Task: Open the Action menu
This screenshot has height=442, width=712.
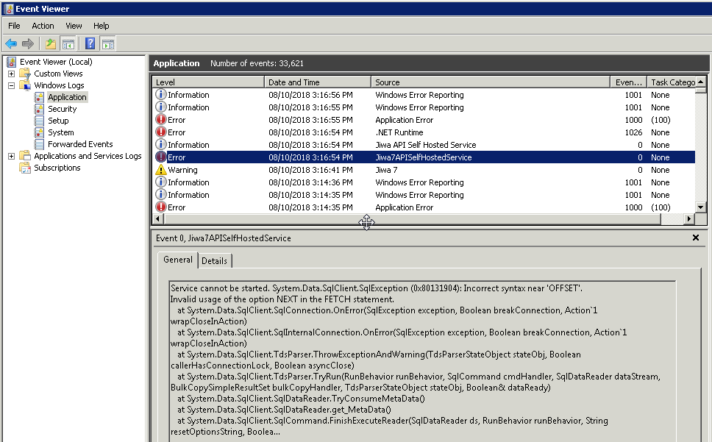Action: click(43, 26)
